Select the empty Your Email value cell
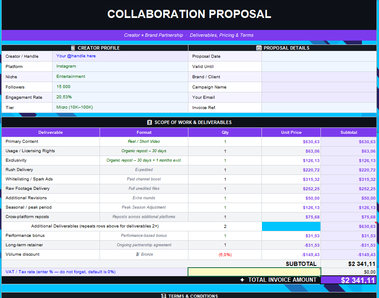This screenshot has width=379, height=298. point(319,97)
